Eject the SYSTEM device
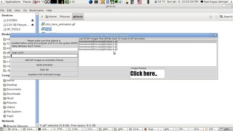 pyautogui.click(x=32, y=20)
